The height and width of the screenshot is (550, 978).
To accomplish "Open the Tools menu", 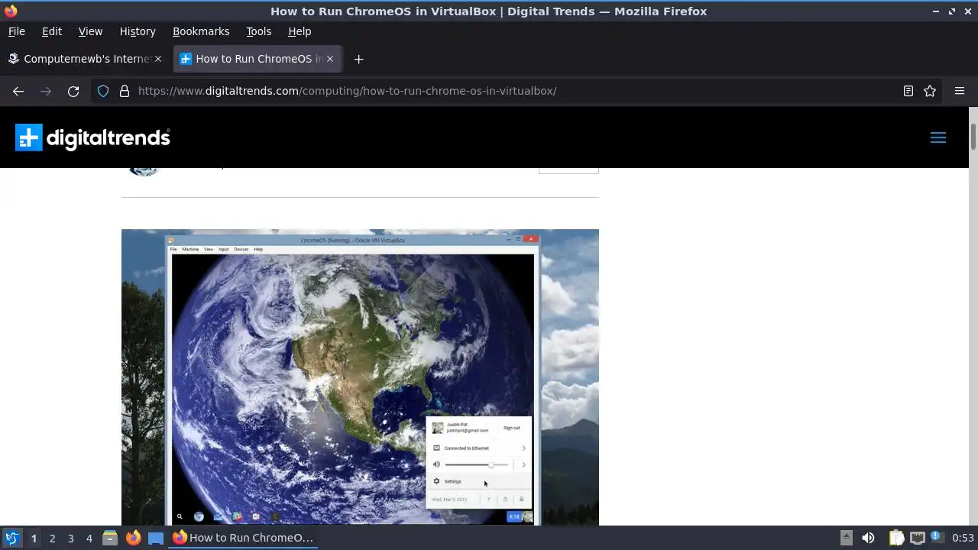I will [x=258, y=31].
